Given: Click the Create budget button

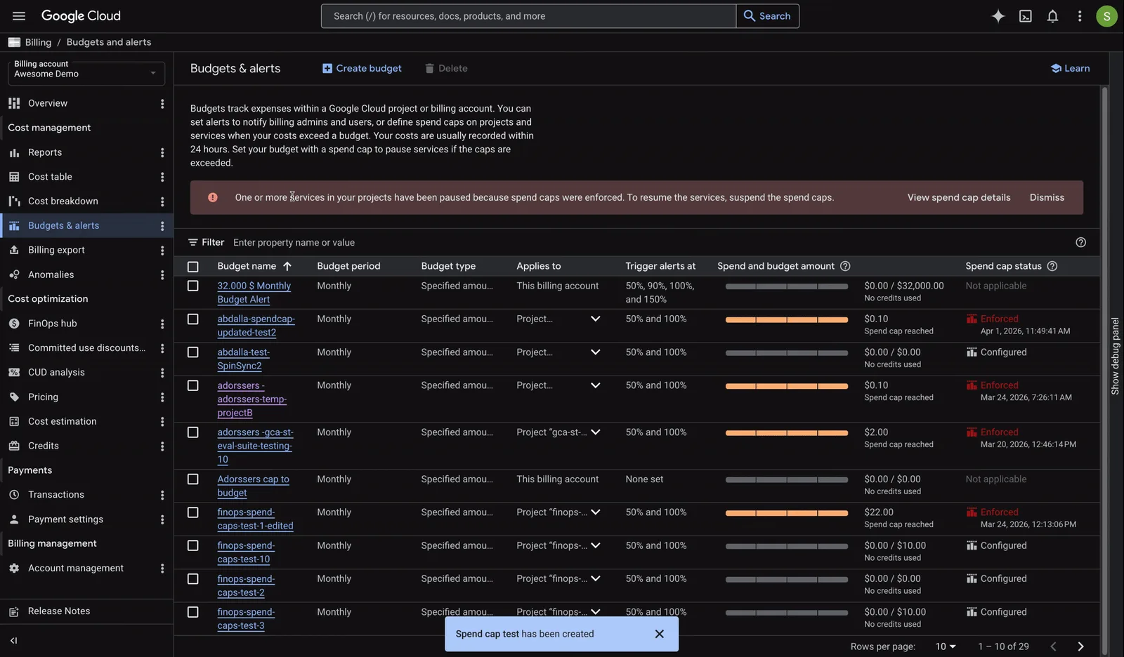Looking at the screenshot, I should click(362, 68).
